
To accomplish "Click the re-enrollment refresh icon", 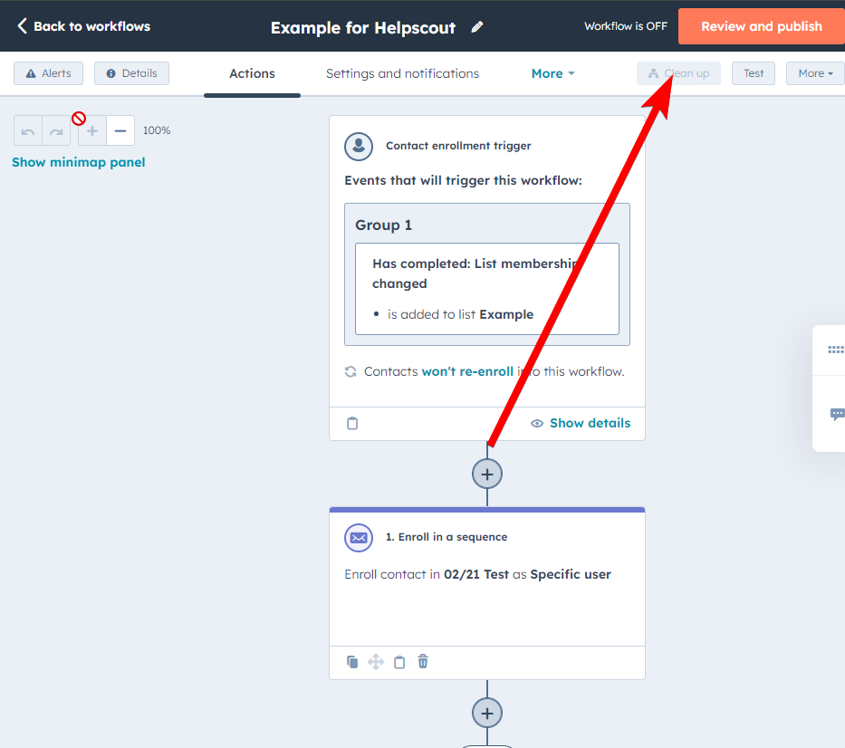I will coord(350,371).
